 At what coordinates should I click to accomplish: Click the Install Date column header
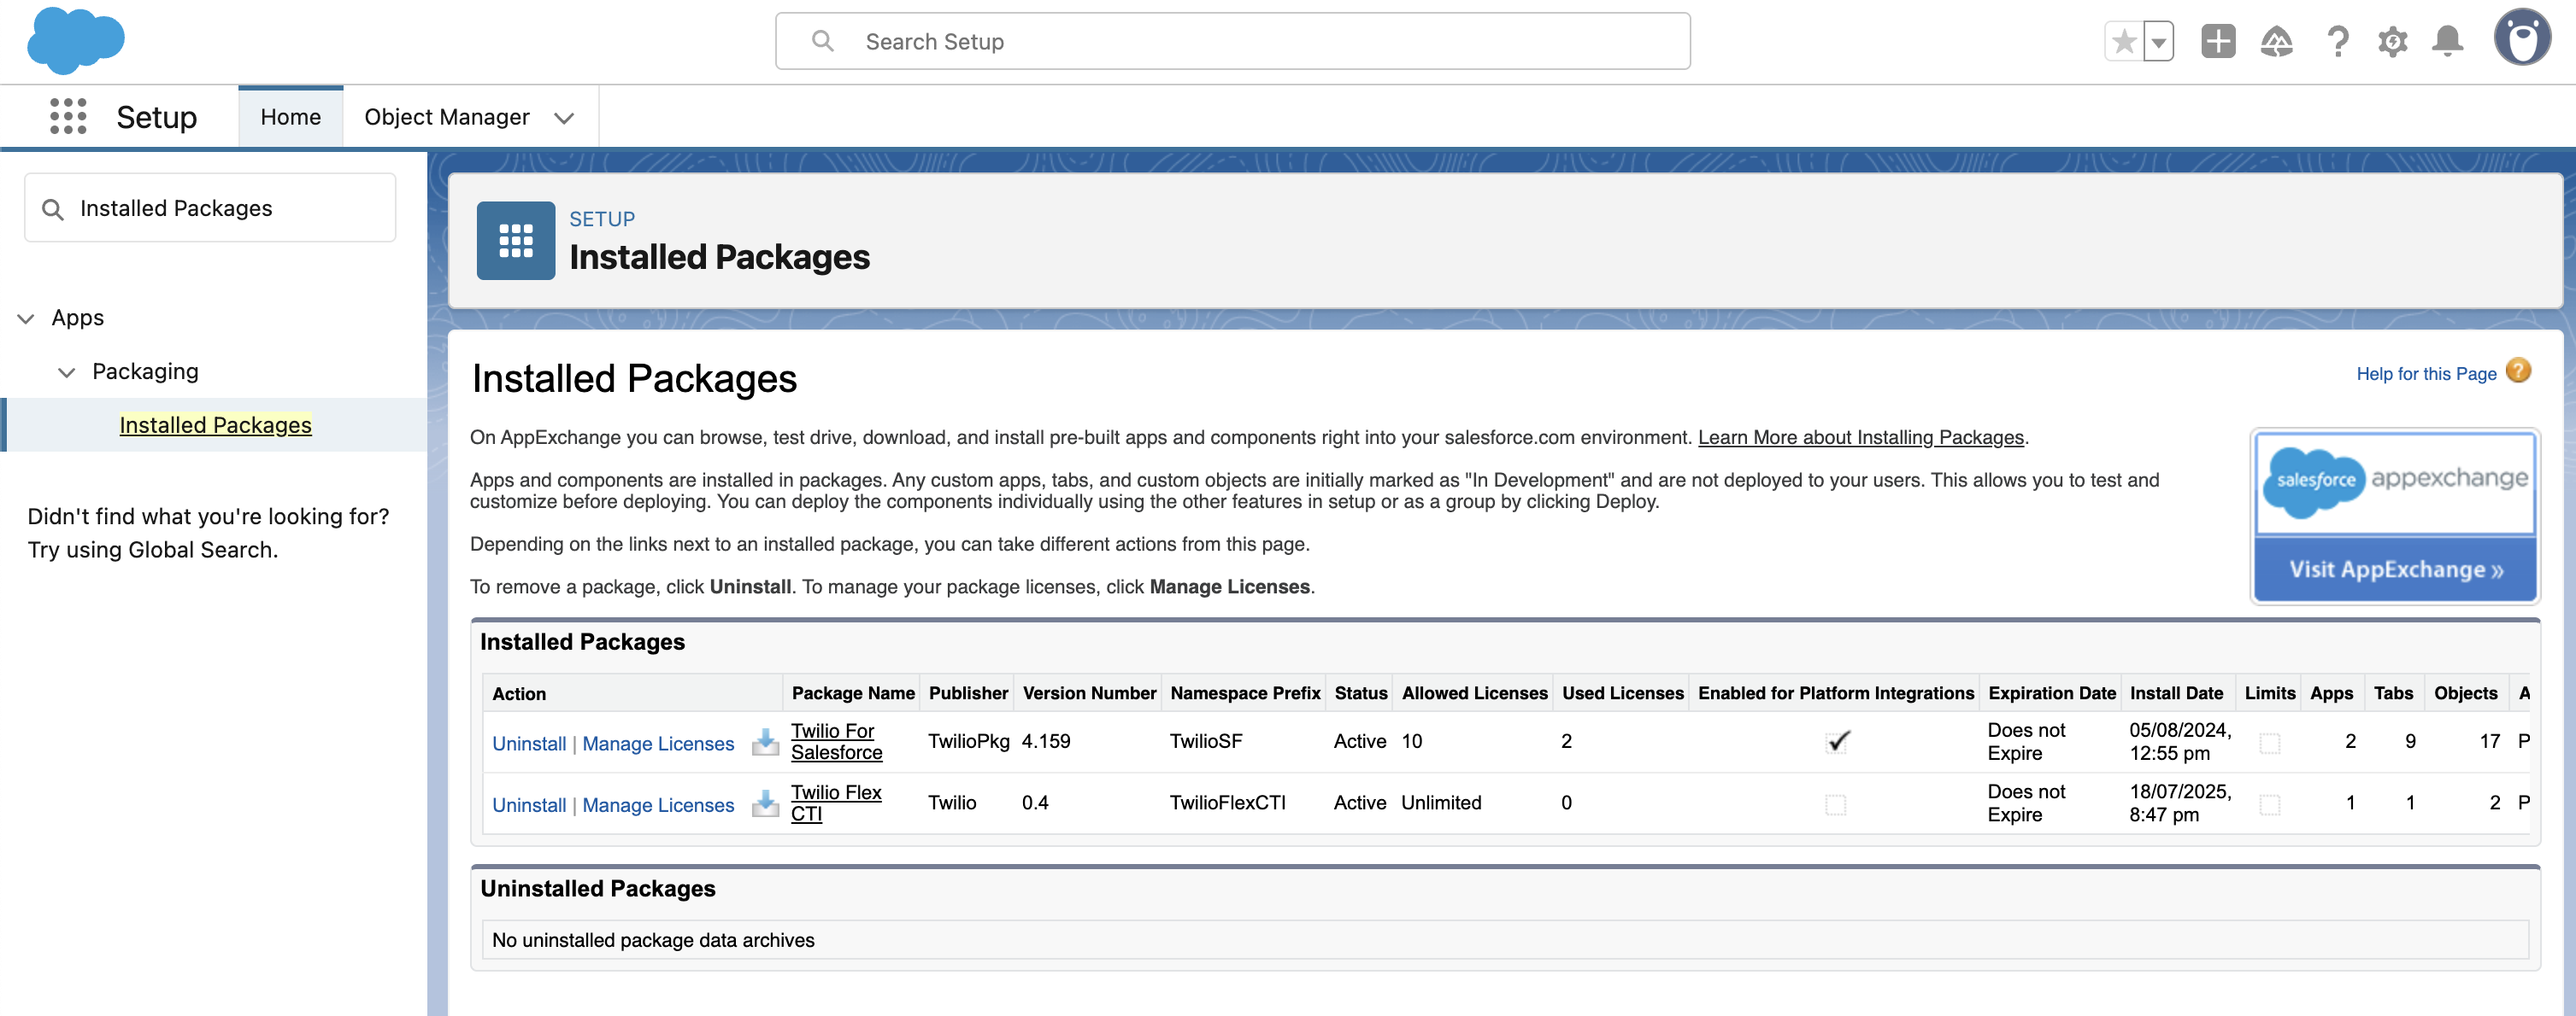coord(2176,693)
